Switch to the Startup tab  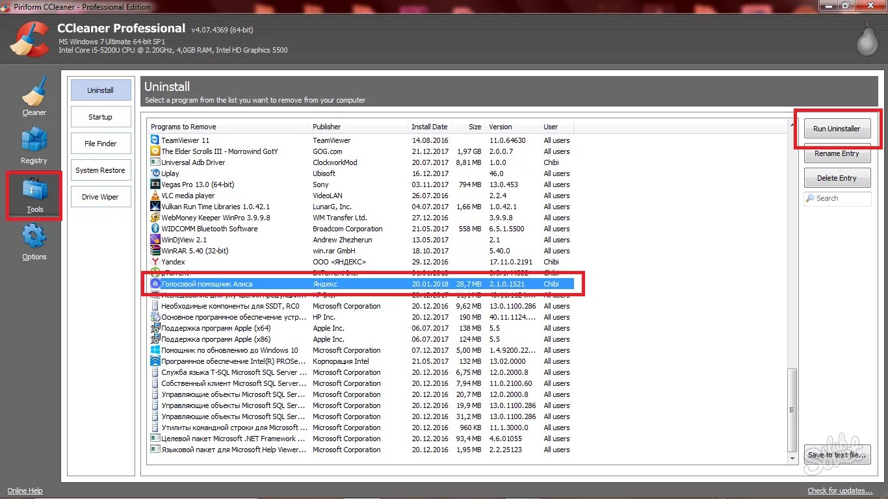[x=101, y=117]
